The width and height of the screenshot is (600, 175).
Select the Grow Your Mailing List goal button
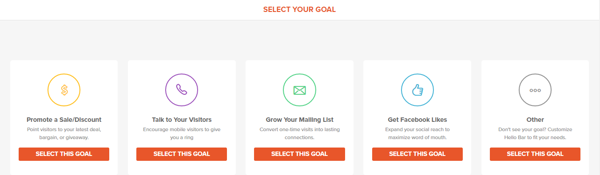tap(300, 154)
